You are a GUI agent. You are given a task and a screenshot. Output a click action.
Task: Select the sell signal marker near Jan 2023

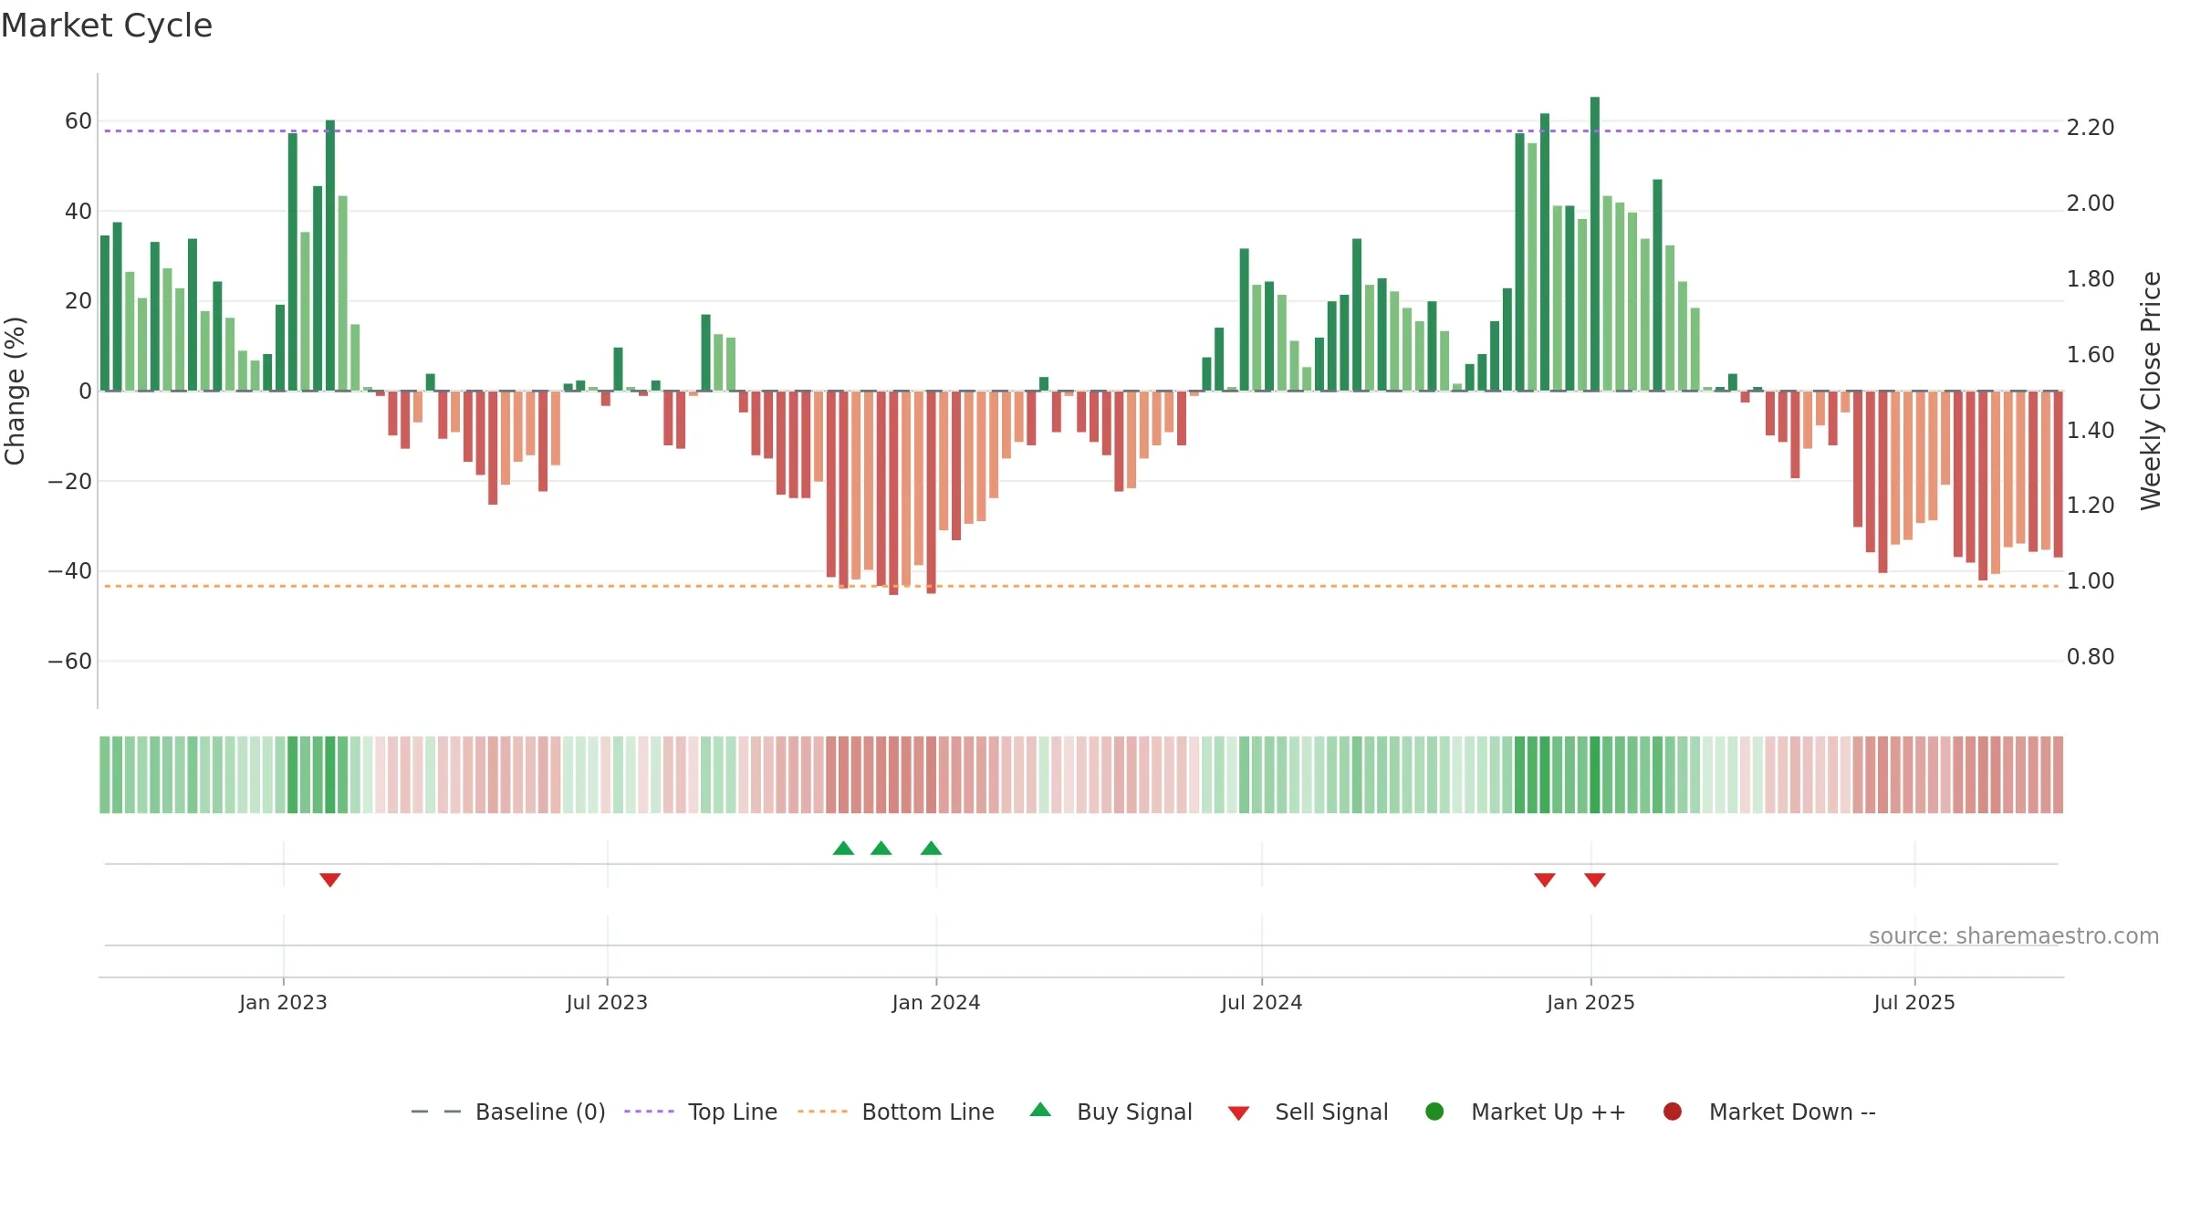330,880
